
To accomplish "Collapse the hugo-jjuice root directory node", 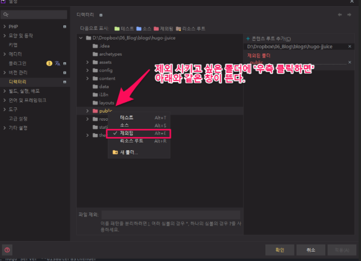I will click(x=81, y=38).
